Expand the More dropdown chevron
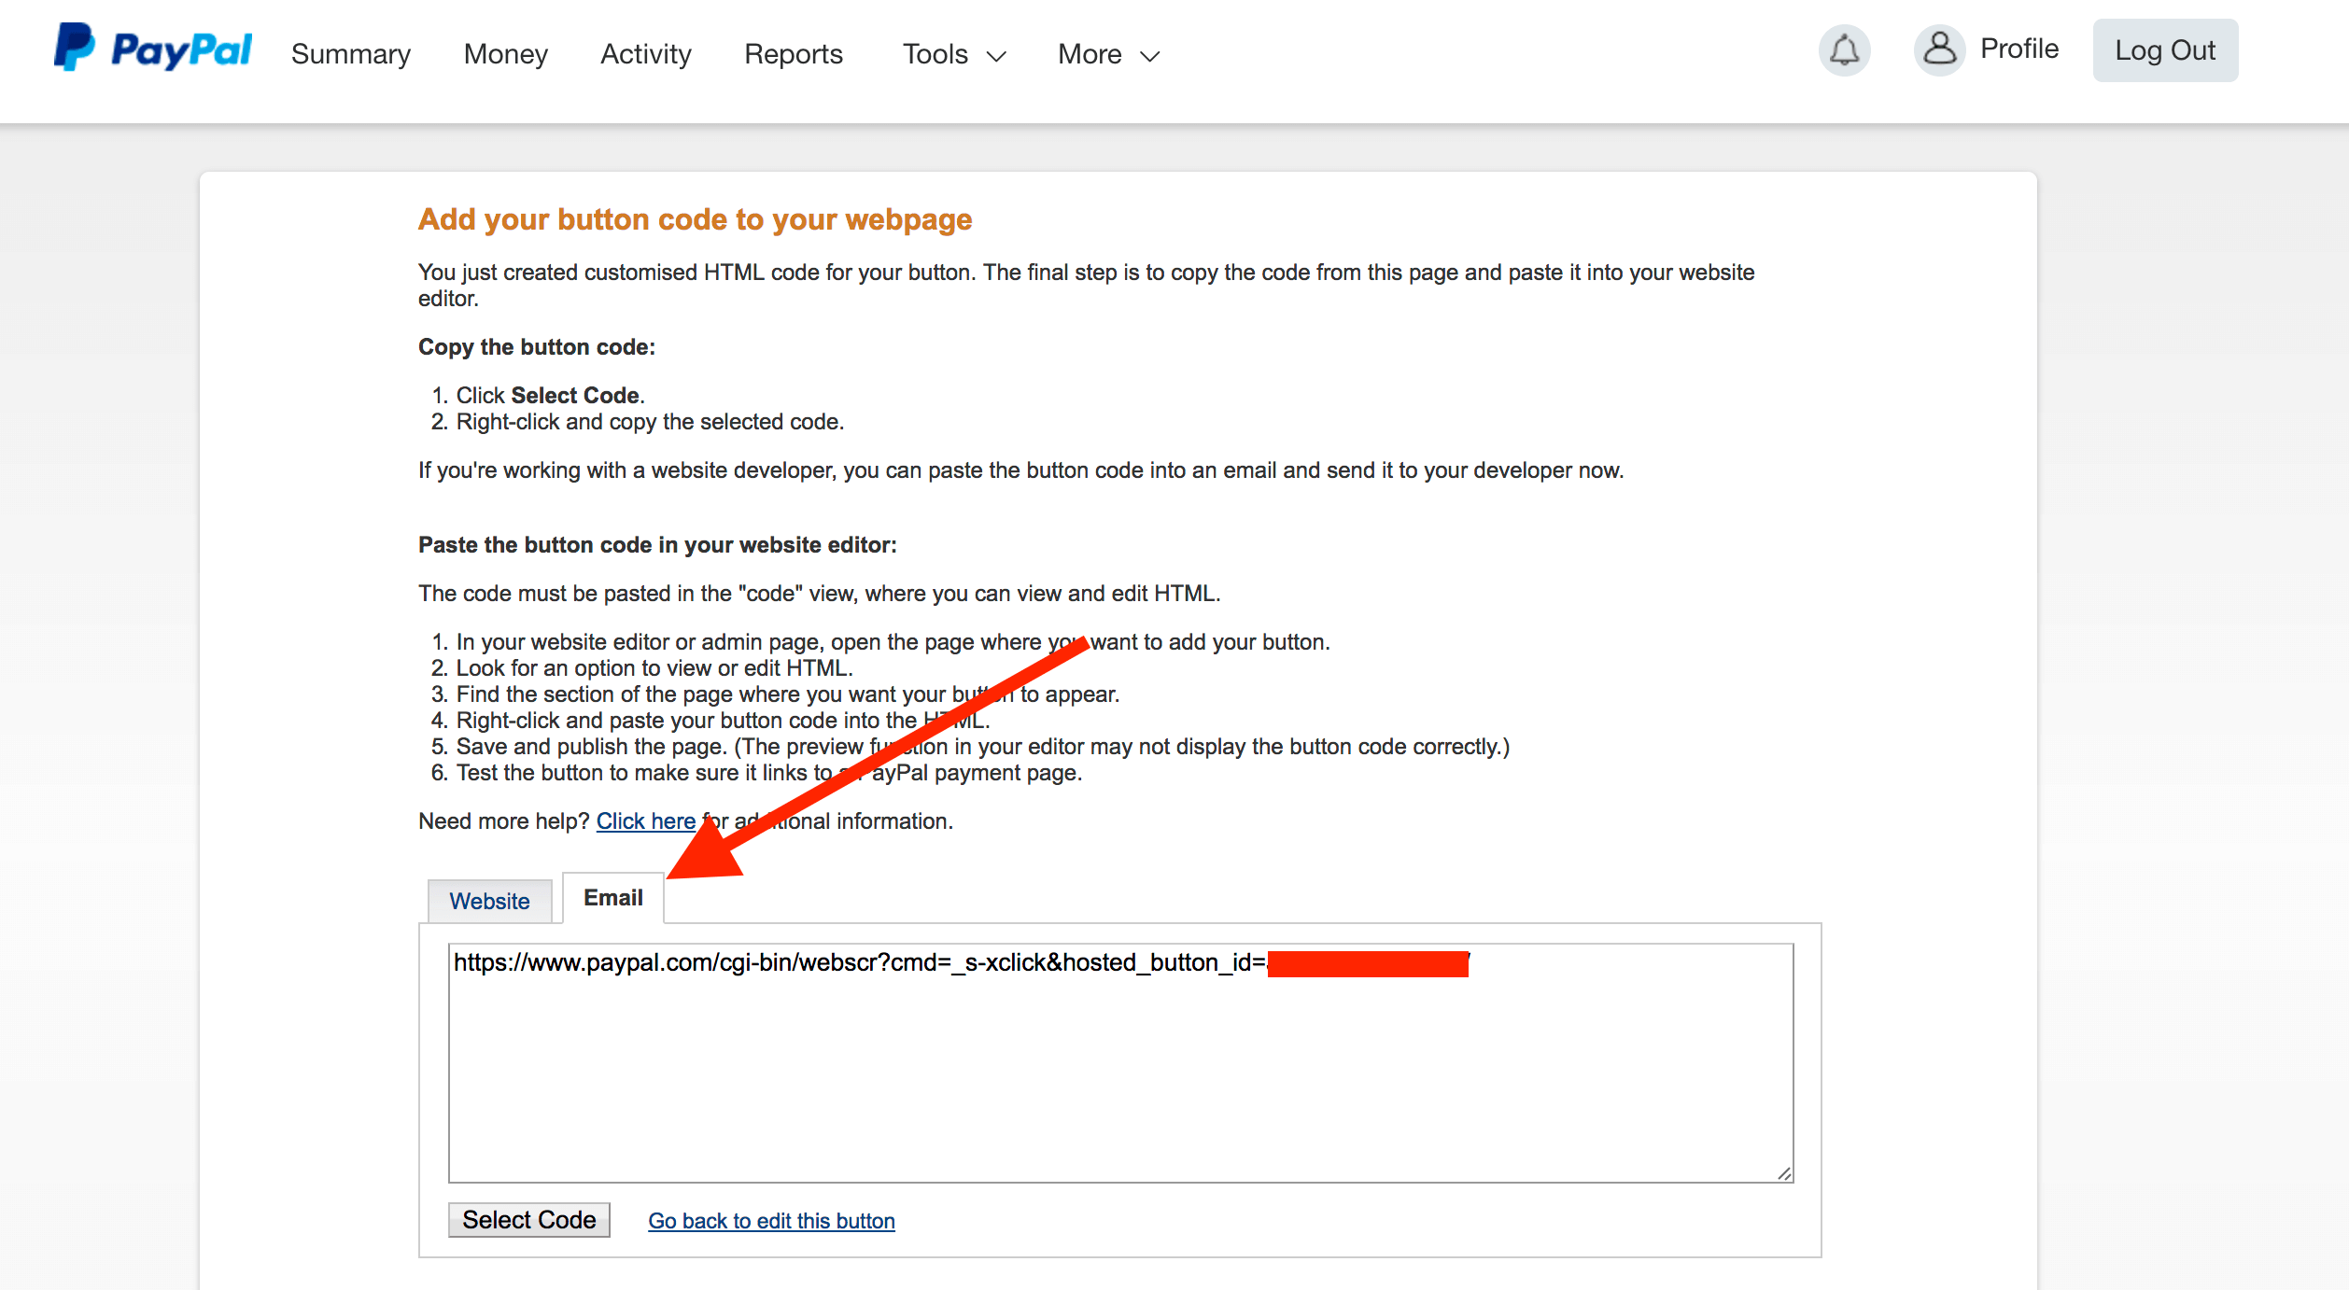 [1150, 56]
